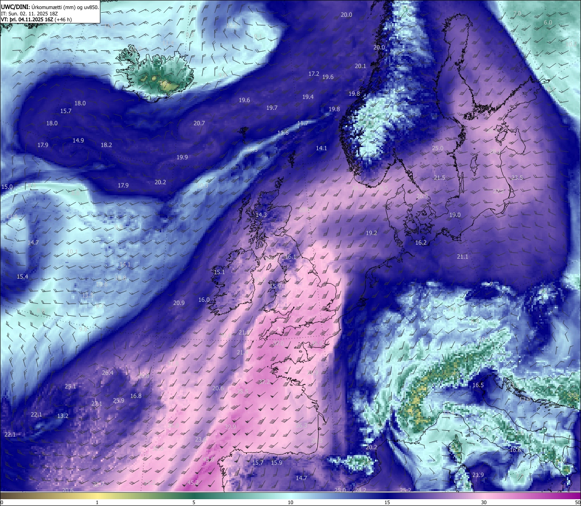Select the 26.4 value label

tap(108, 373)
